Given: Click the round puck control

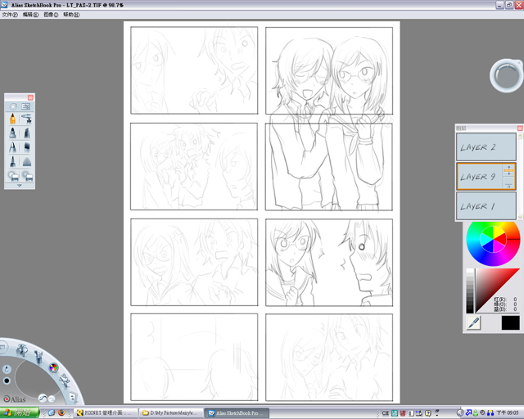Looking at the screenshot, I should click(x=506, y=75).
